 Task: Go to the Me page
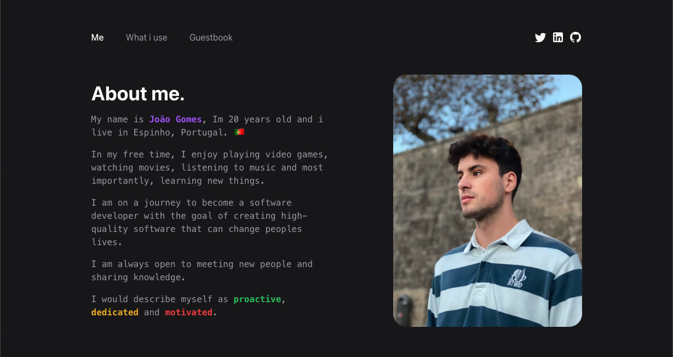tap(97, 37)
